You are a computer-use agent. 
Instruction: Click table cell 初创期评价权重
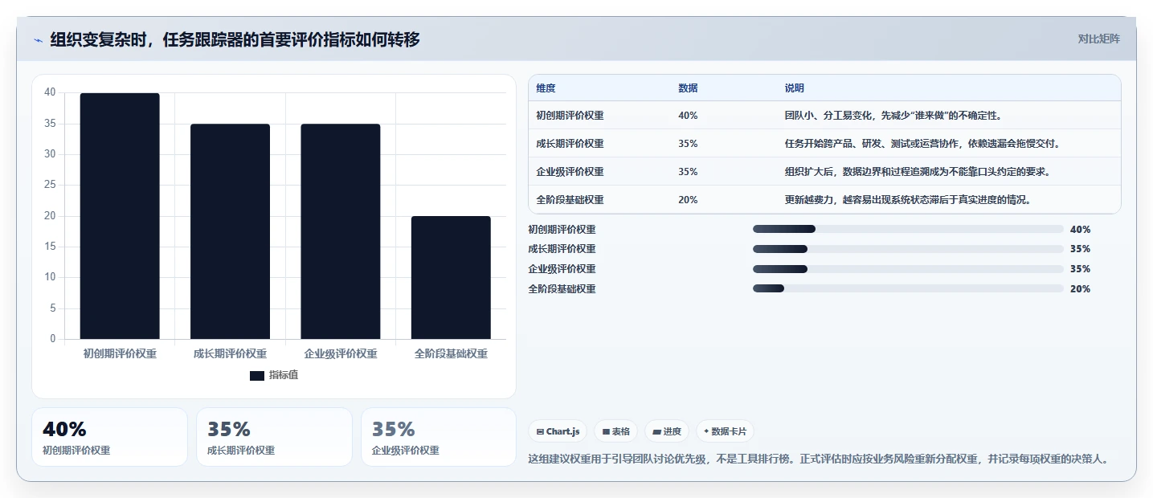point(570,116)
